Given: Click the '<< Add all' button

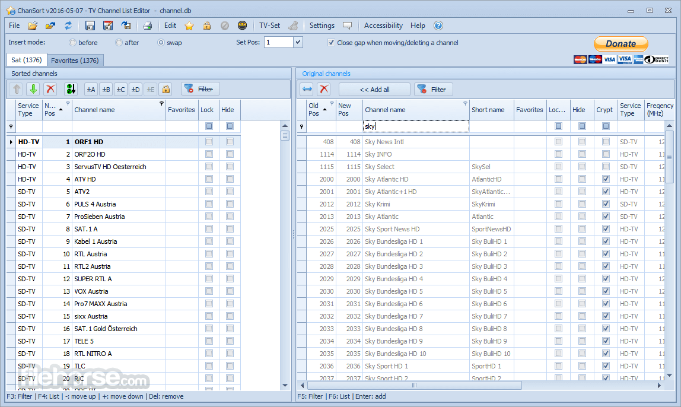Looking at the screenshot, I should (374, 90).
